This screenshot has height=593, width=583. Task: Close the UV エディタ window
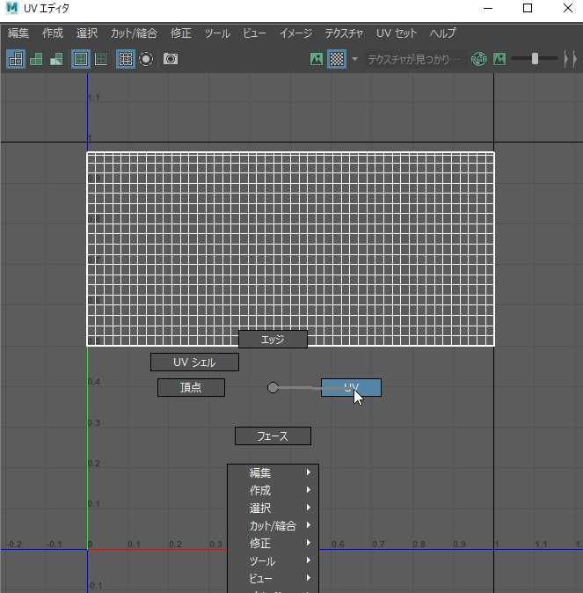[567, 8]
